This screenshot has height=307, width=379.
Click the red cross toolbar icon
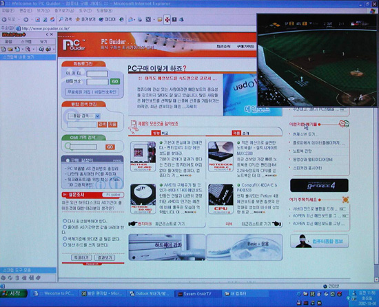(167, 19)
